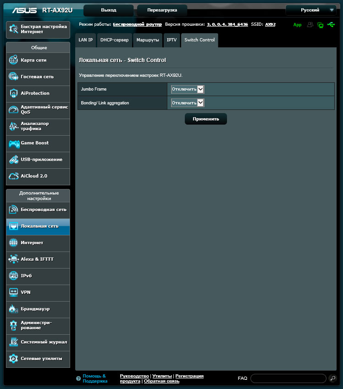Click the Выход logout button
Image resolution: width=343 pixels, height=389 pixels.
click(109, 10)
